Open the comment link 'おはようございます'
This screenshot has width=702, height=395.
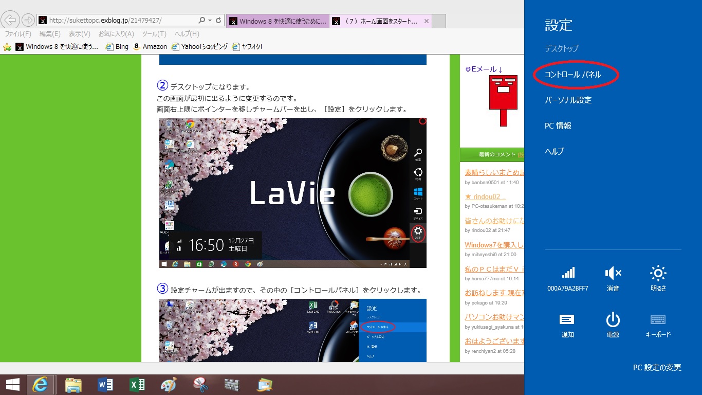click(x=494, y=342)
